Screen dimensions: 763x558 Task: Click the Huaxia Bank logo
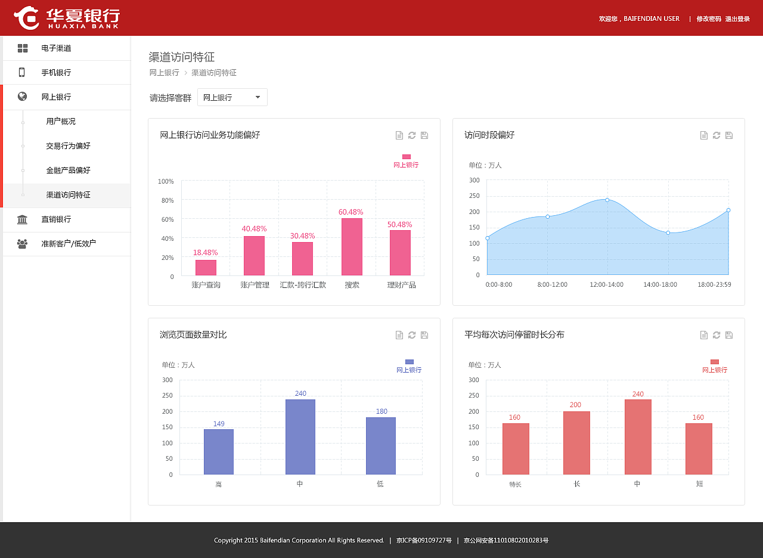point(66,18)
